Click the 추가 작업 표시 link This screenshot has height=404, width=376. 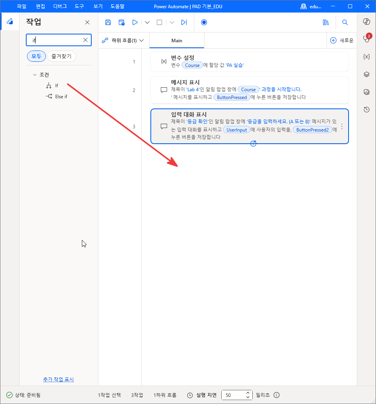(58, 379)
